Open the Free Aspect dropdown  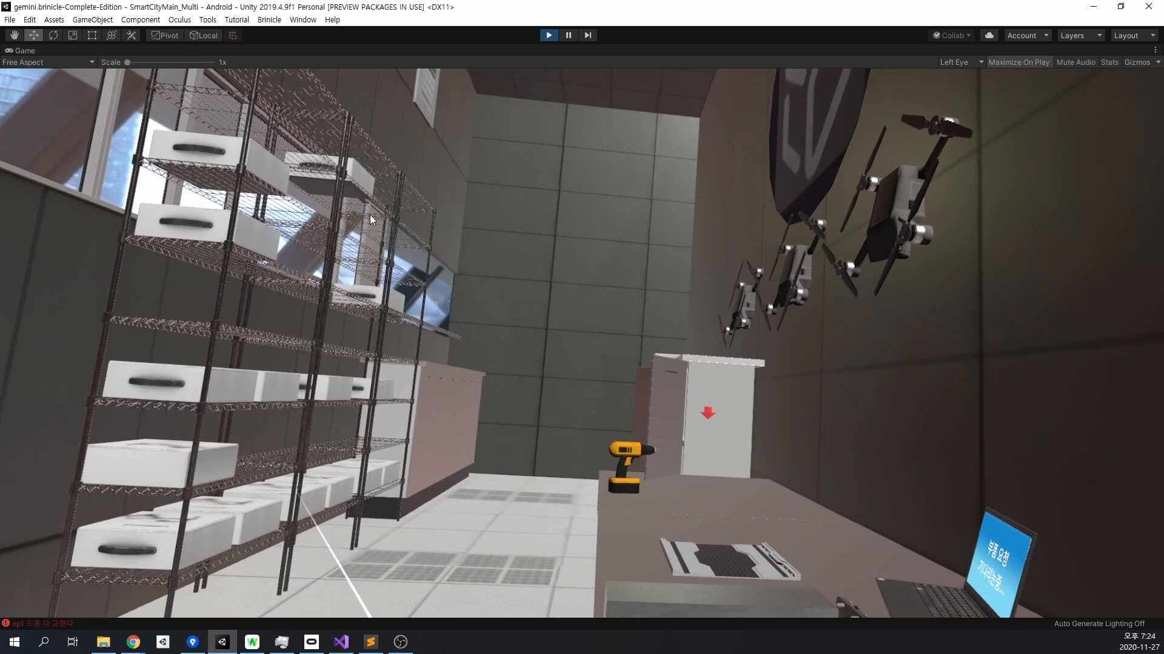(47, 62)
